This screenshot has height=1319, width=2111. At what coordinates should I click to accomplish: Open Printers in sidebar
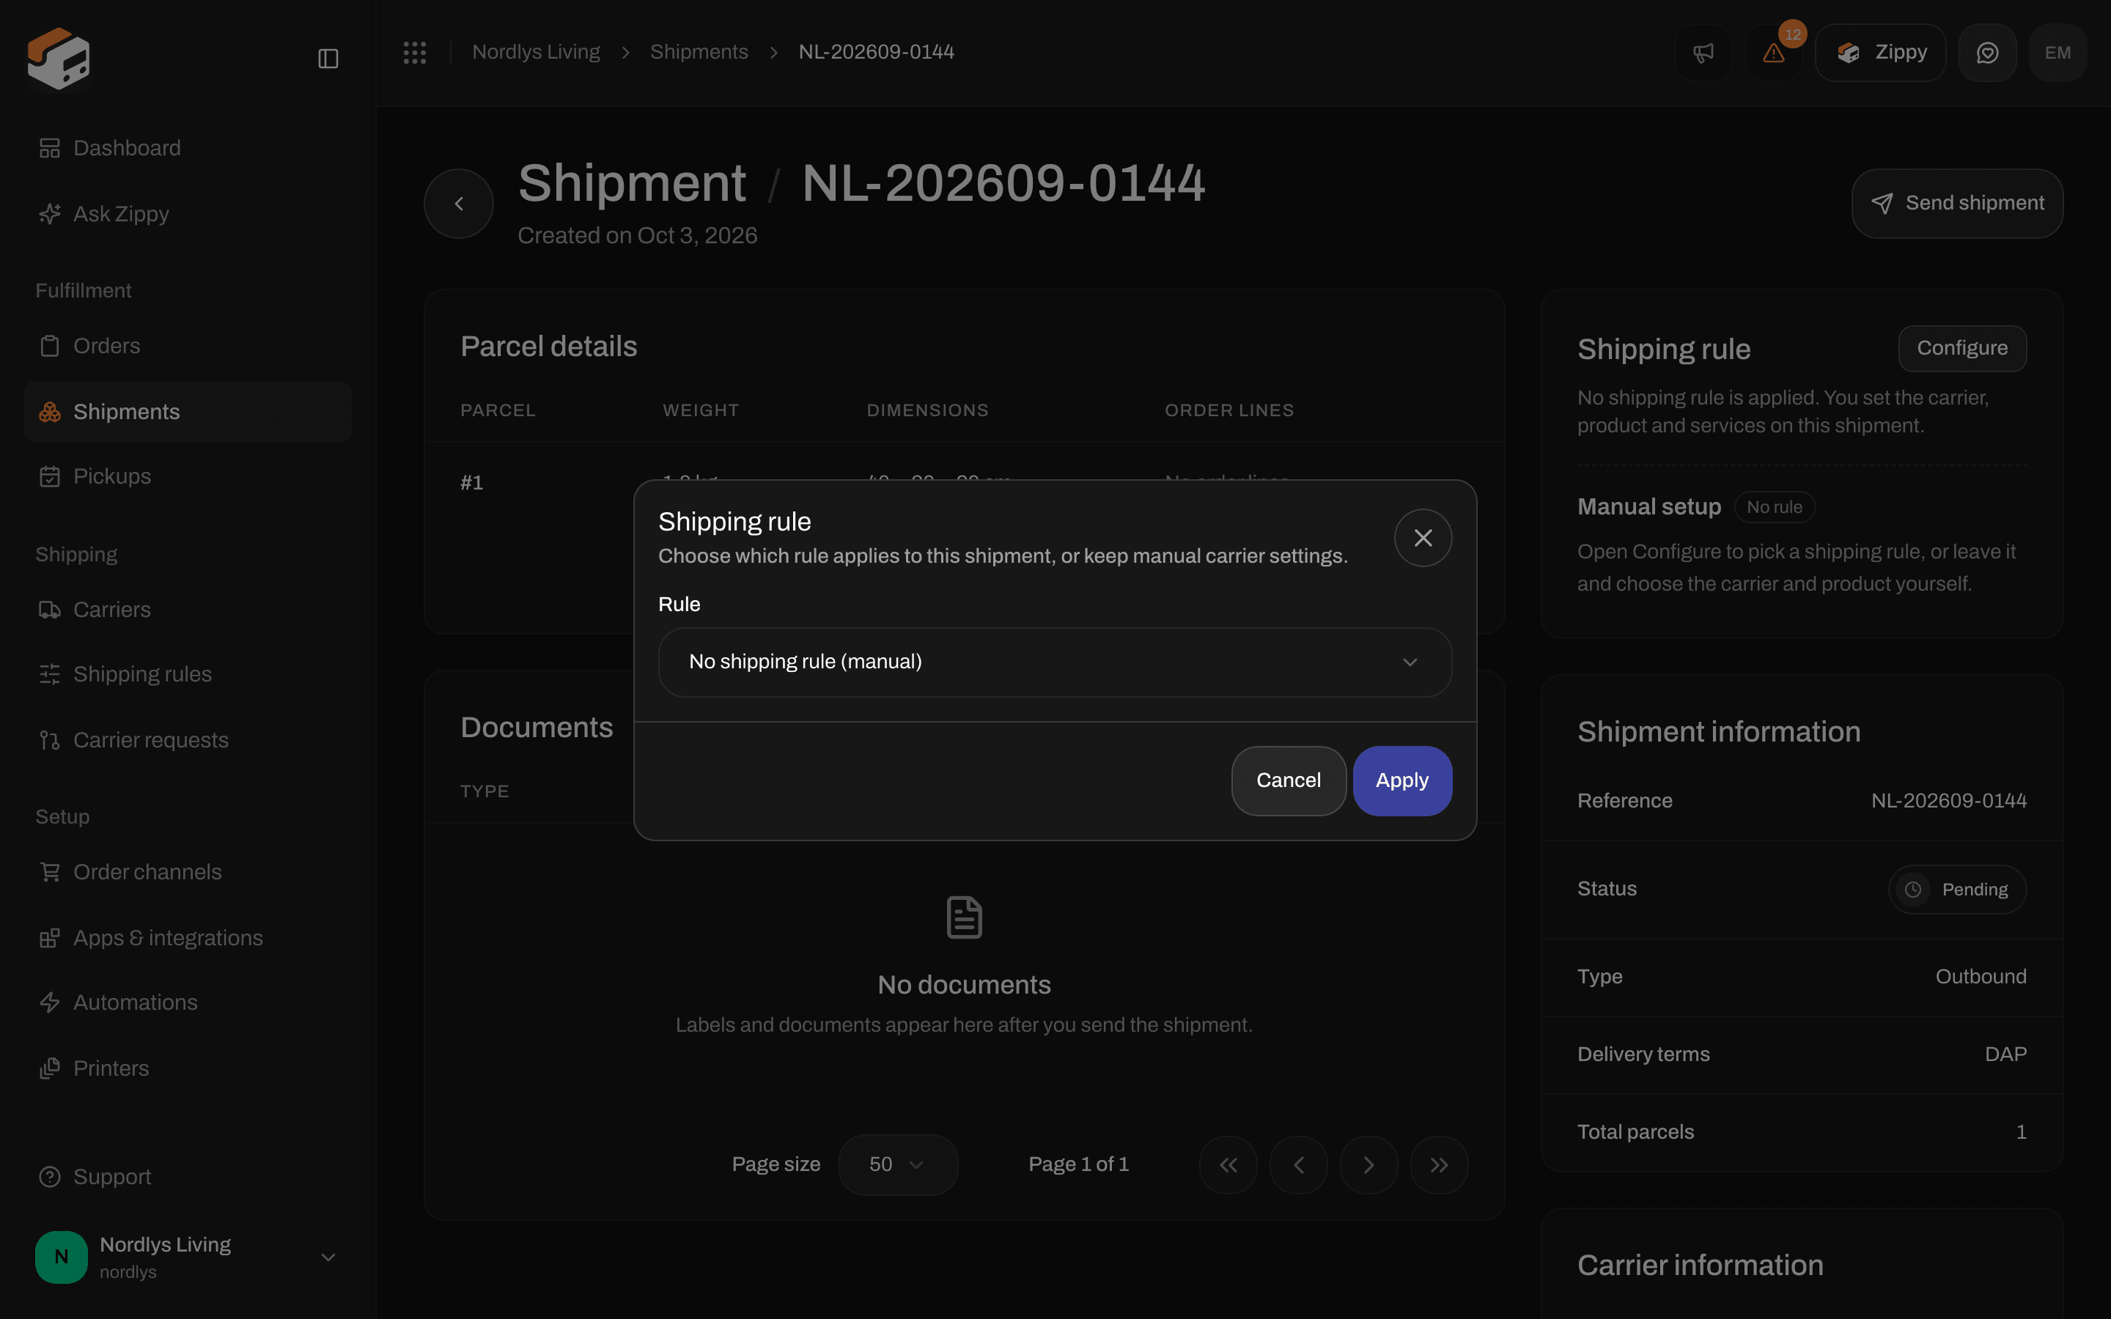pos(187,1068)
